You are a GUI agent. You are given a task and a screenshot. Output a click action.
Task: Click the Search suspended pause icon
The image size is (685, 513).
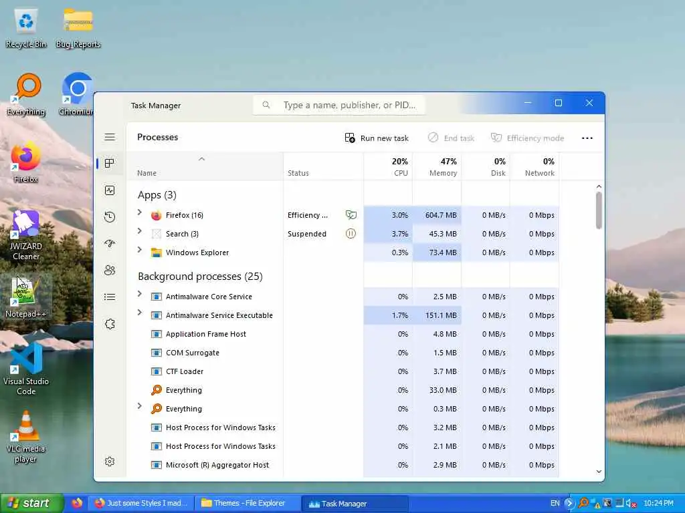351,233
